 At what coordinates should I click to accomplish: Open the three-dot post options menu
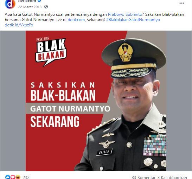click(x=182, y=3)
